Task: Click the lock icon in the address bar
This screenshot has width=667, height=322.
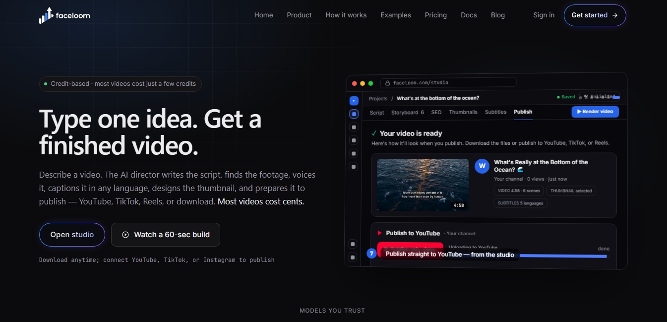Action: (x=388, y=83)
